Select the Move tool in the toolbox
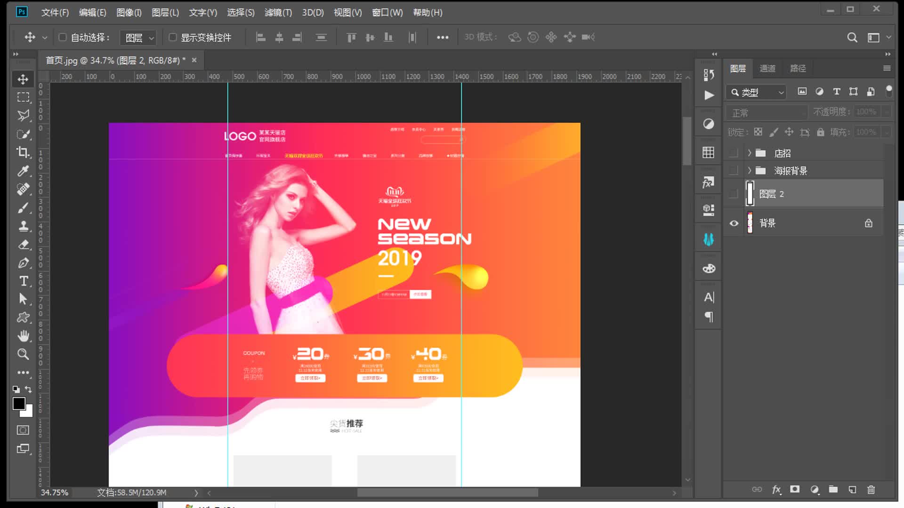 23,79
